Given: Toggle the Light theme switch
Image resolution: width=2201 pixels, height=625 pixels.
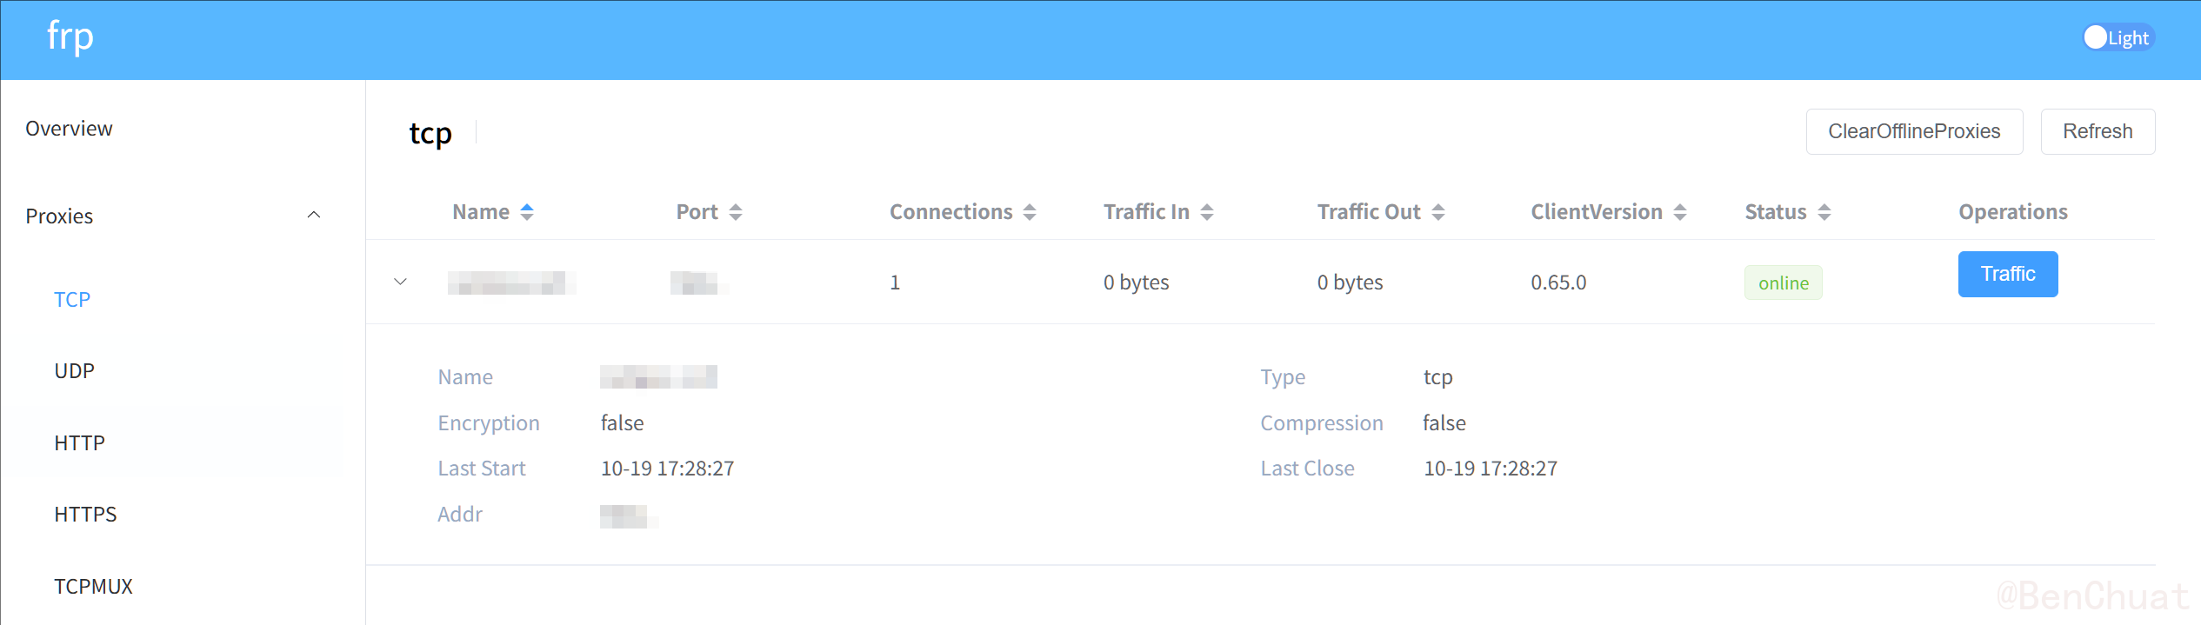Looking at the screenshot, I should (2117, 37).
